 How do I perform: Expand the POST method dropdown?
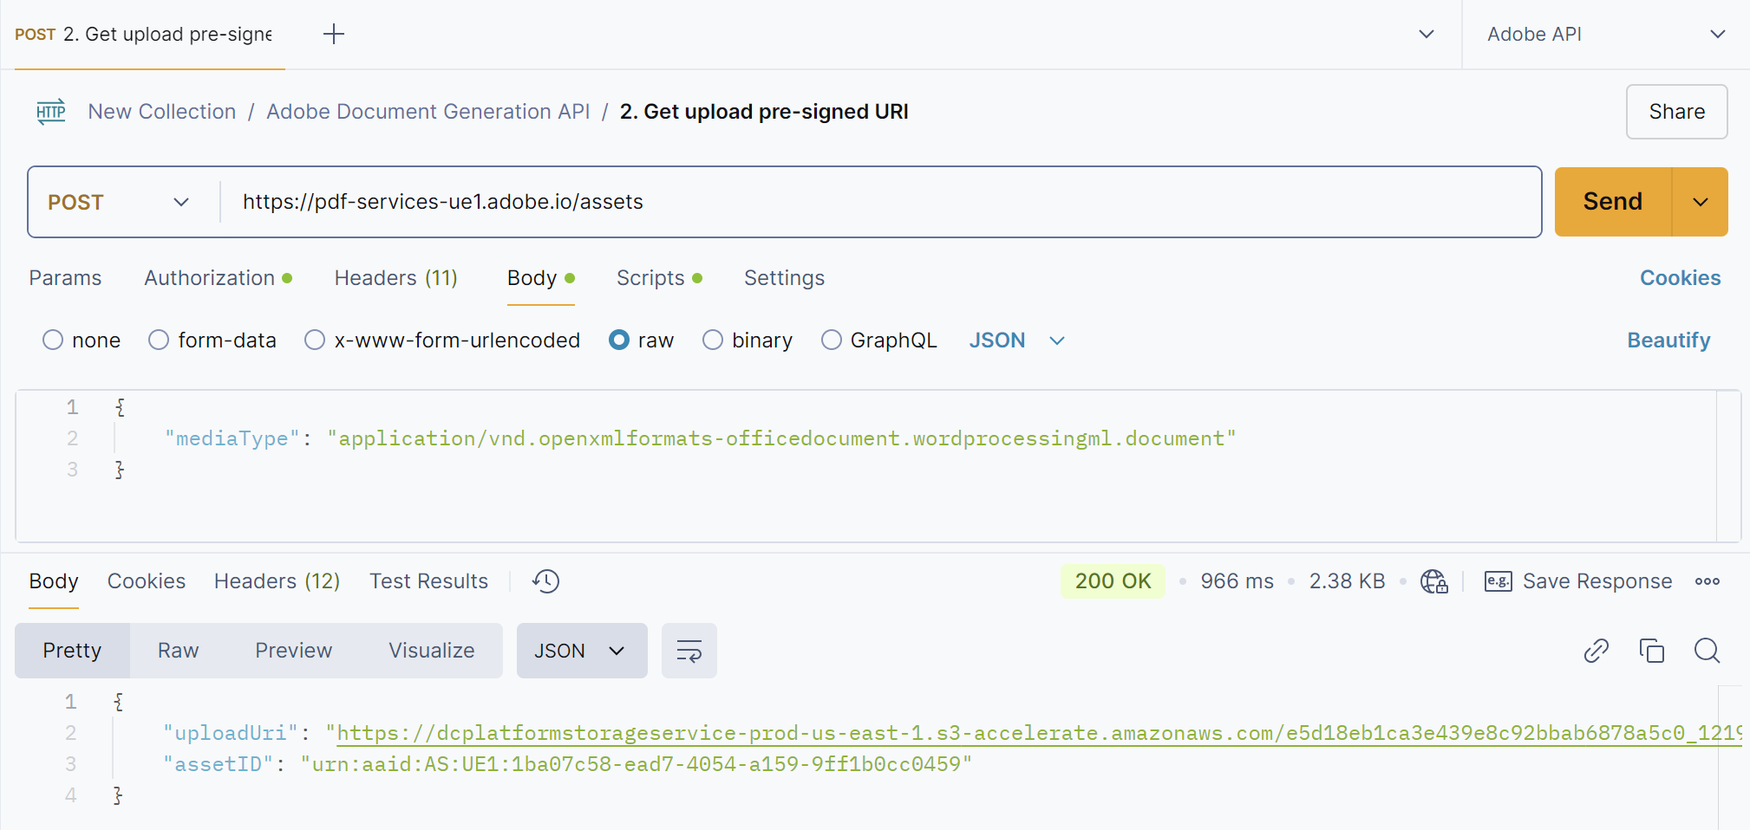(119, 203)
